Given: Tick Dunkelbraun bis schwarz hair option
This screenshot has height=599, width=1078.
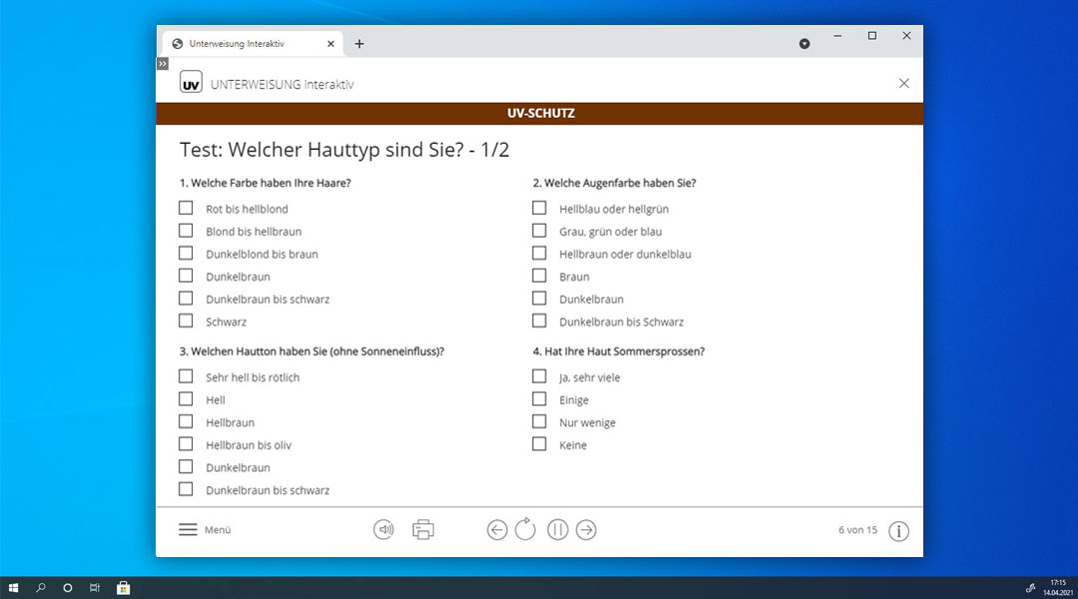Looking at the screenshot, I should (x=186, y=299).
